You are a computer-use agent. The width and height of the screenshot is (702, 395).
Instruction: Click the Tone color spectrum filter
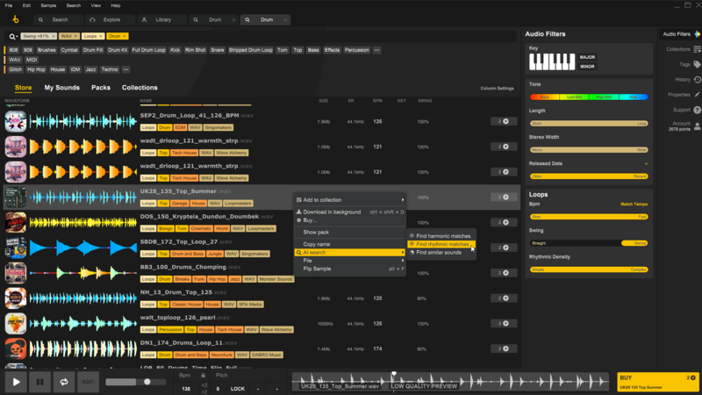pyautogui.click(x=589, y=97)
